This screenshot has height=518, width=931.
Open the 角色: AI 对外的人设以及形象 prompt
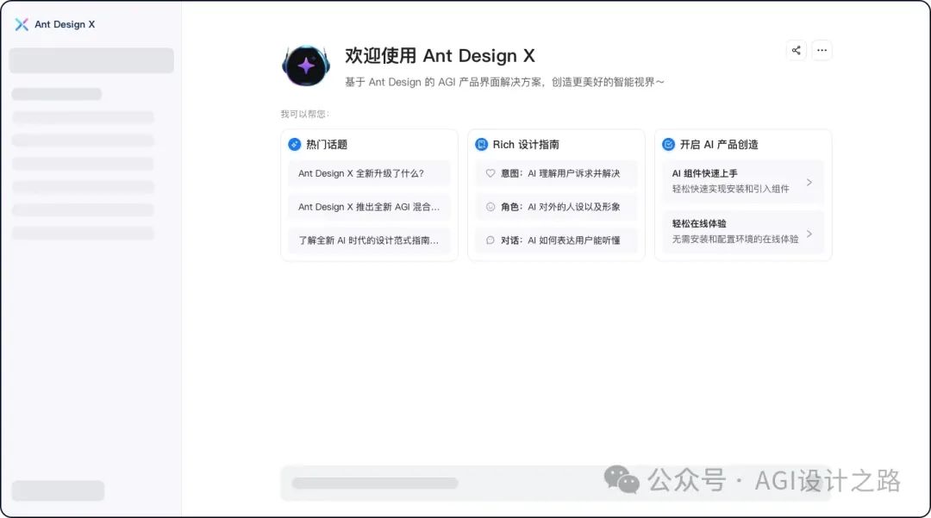[556, 207]
